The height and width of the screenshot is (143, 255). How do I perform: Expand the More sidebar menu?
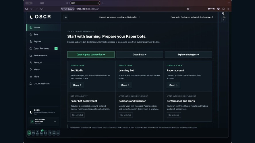44,76
